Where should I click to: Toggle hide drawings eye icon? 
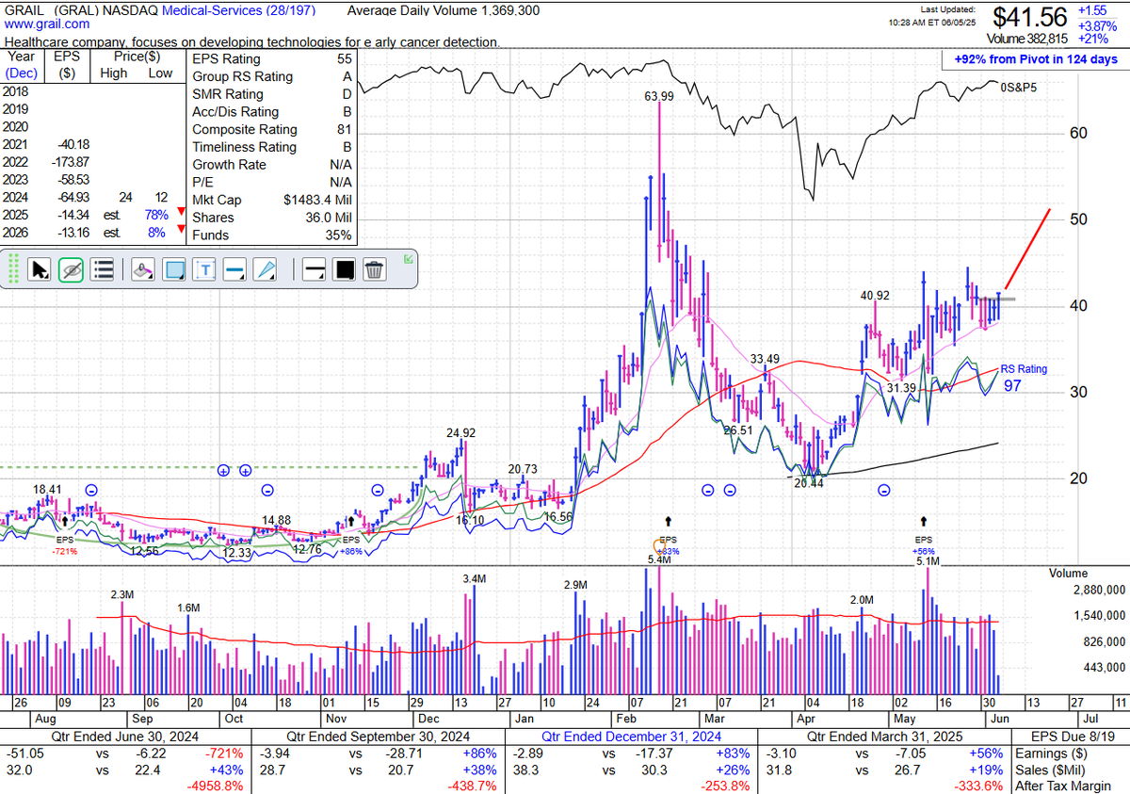point(72,270)
